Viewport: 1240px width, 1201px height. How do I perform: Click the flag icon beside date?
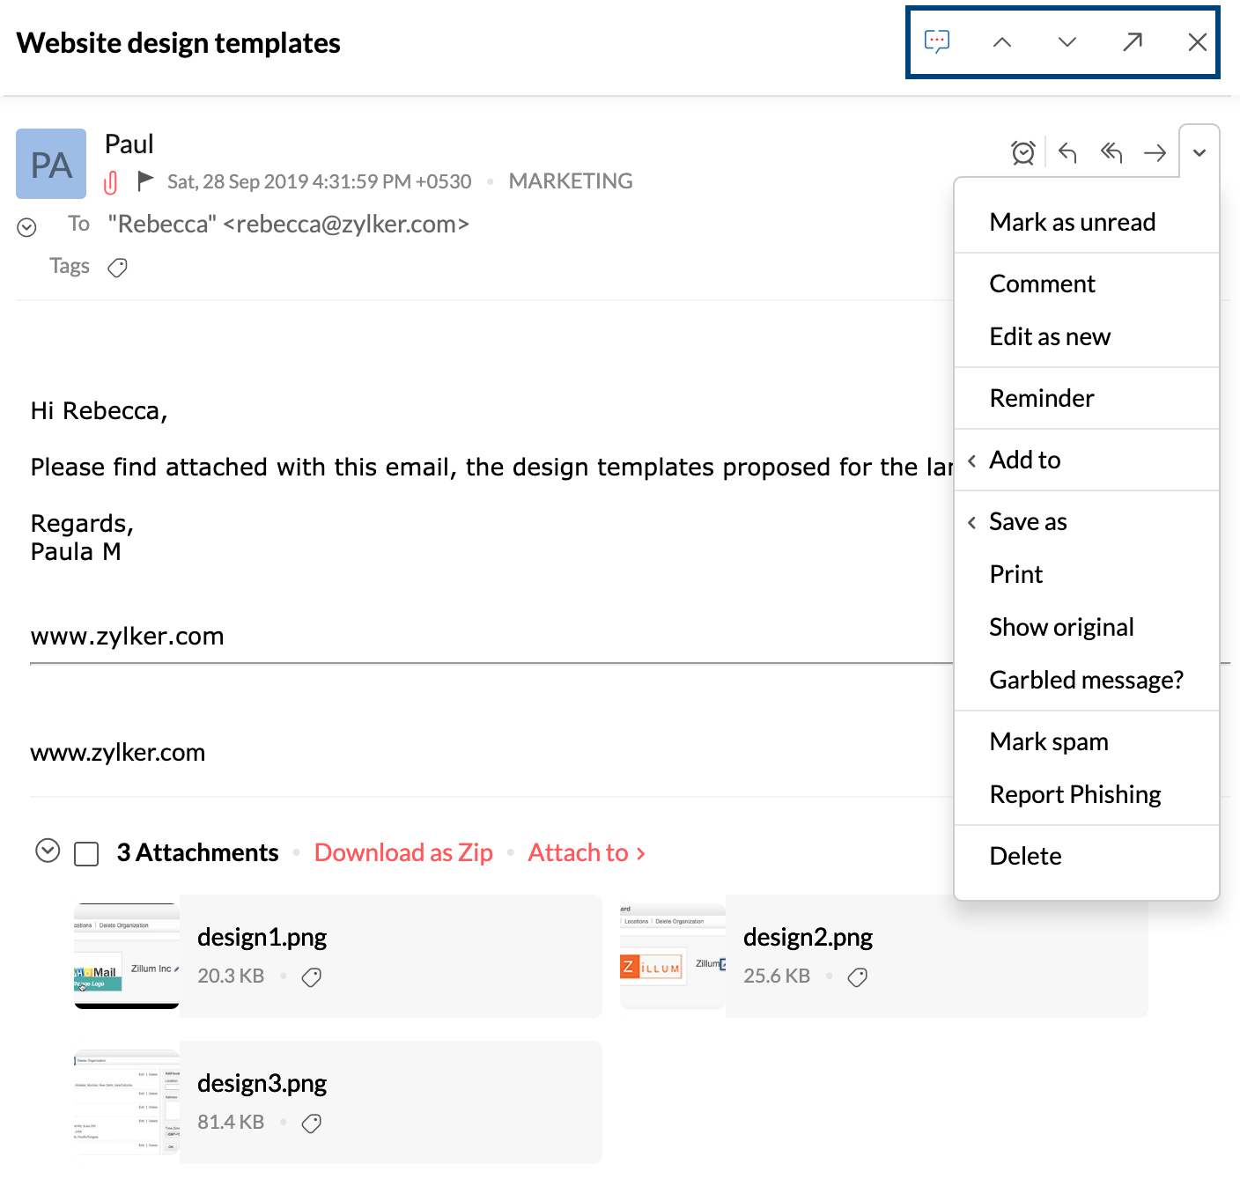point(146,181)
